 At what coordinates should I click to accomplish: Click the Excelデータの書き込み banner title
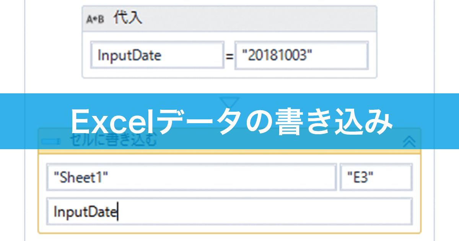232,121
